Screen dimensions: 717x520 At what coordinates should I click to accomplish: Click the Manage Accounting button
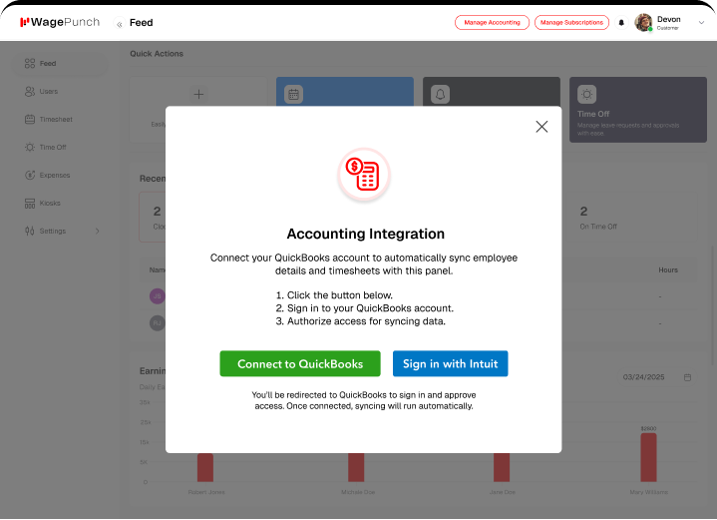(x=492, y=22)
